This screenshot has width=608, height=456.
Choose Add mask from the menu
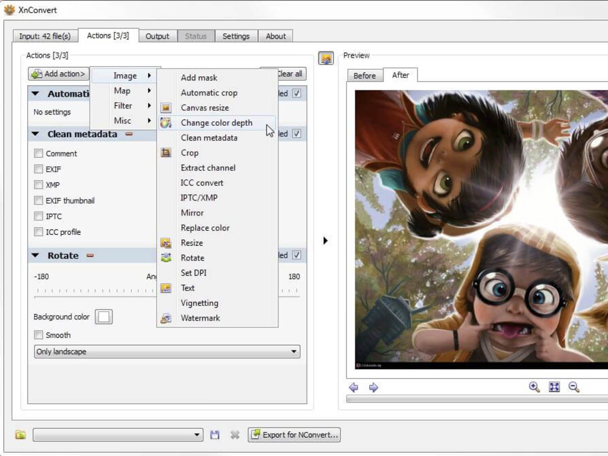pos(217,77)
